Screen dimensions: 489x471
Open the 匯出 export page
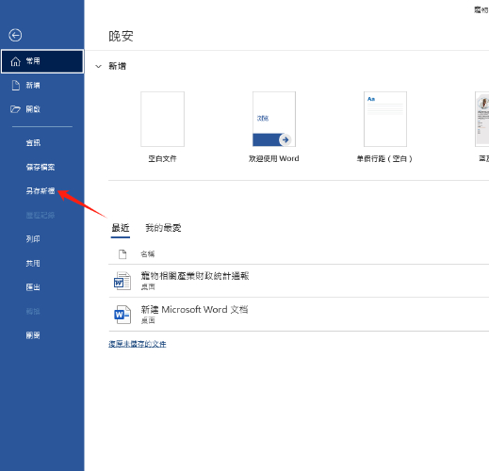(33, 287)
